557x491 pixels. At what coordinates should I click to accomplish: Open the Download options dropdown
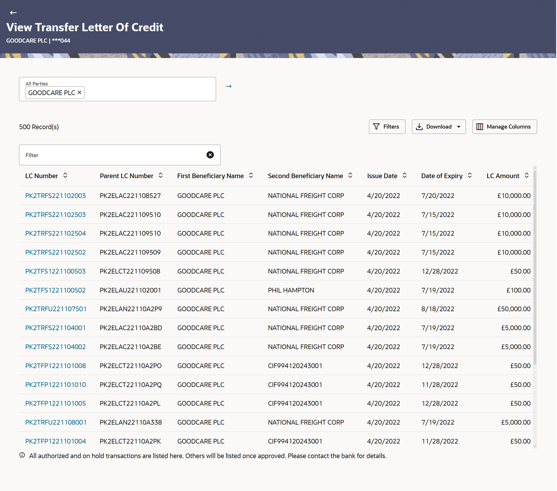(458, 127)
